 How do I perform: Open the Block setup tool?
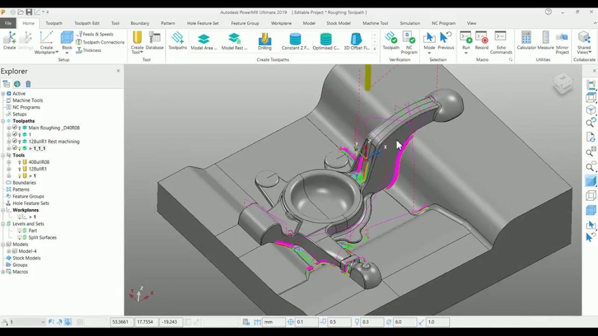click(x=67, y=41)
